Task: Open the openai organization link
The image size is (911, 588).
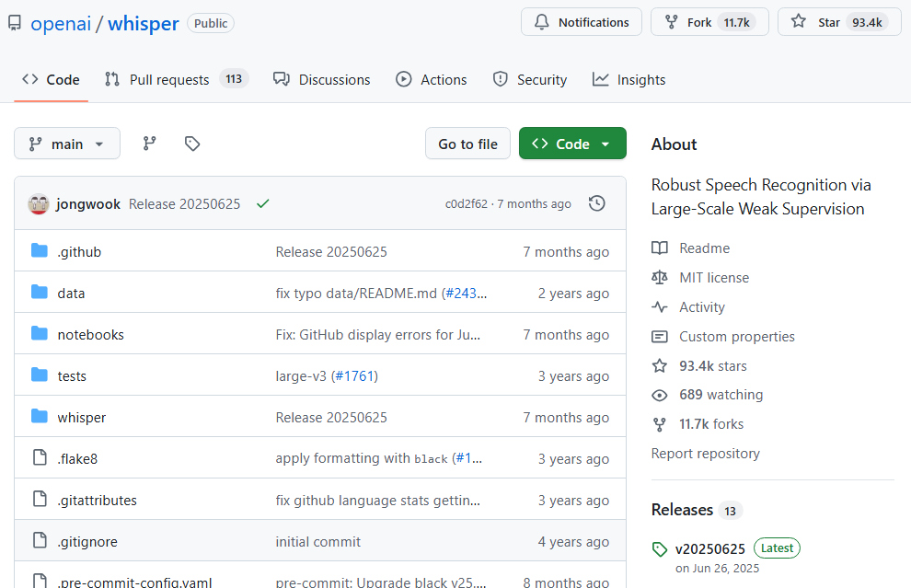Action: pos(61,23)
